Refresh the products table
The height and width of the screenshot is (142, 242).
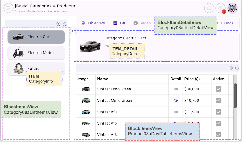pyautogui.click(x=237, y=68)
